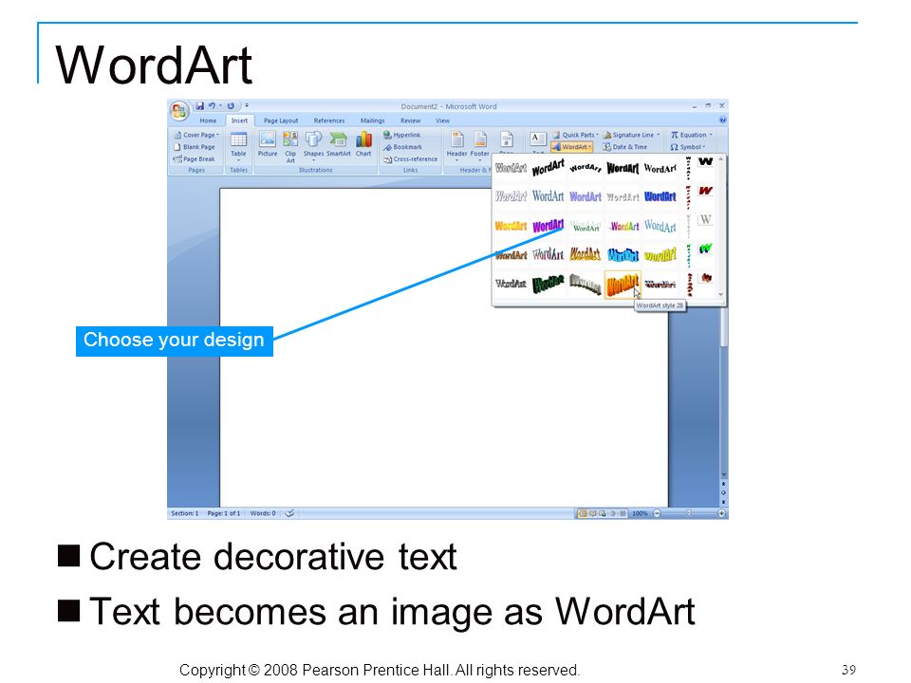The image size is (911, 683).
Task: Select the flat orange WordArt in the third row
Action: [511, 226]
